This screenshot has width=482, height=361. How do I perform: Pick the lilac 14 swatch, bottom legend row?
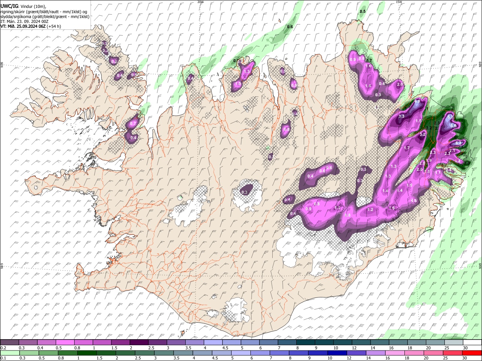point(375,353)
